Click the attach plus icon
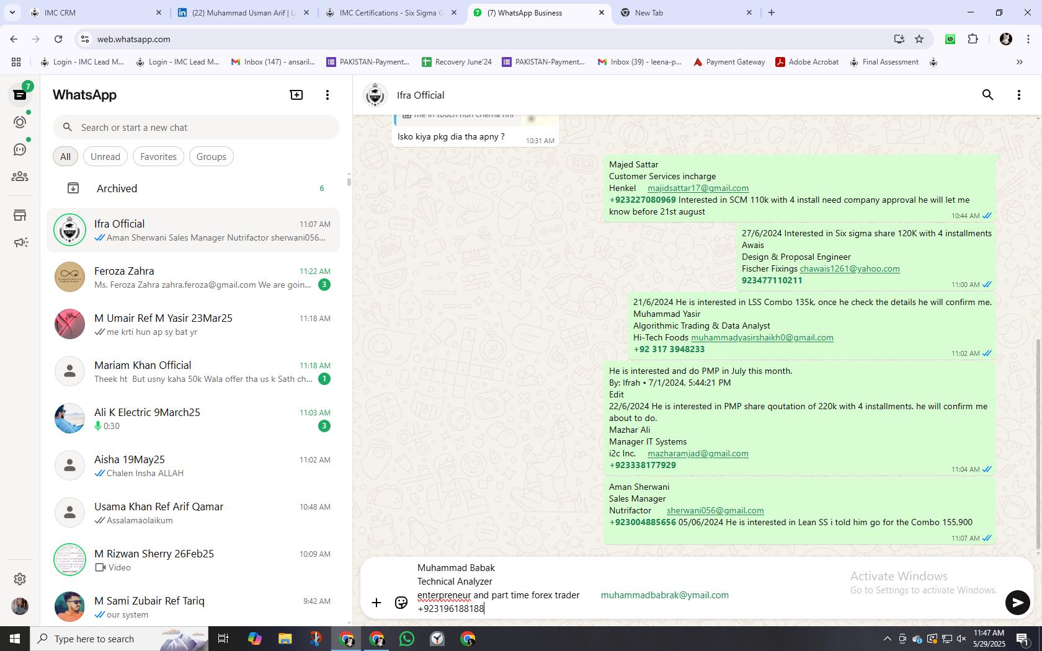This screenshot has width=1042, height=651. pyautogui.click(x=376, y=603)
